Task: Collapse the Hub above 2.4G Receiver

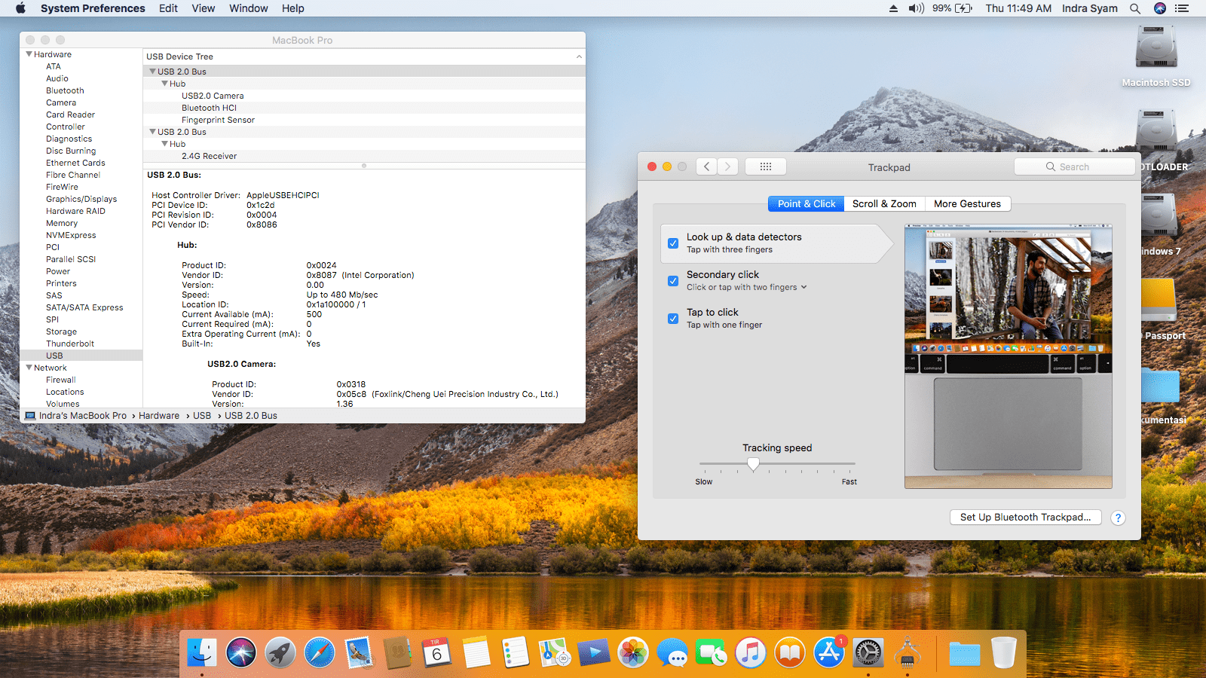Action: tap(164, 144)
